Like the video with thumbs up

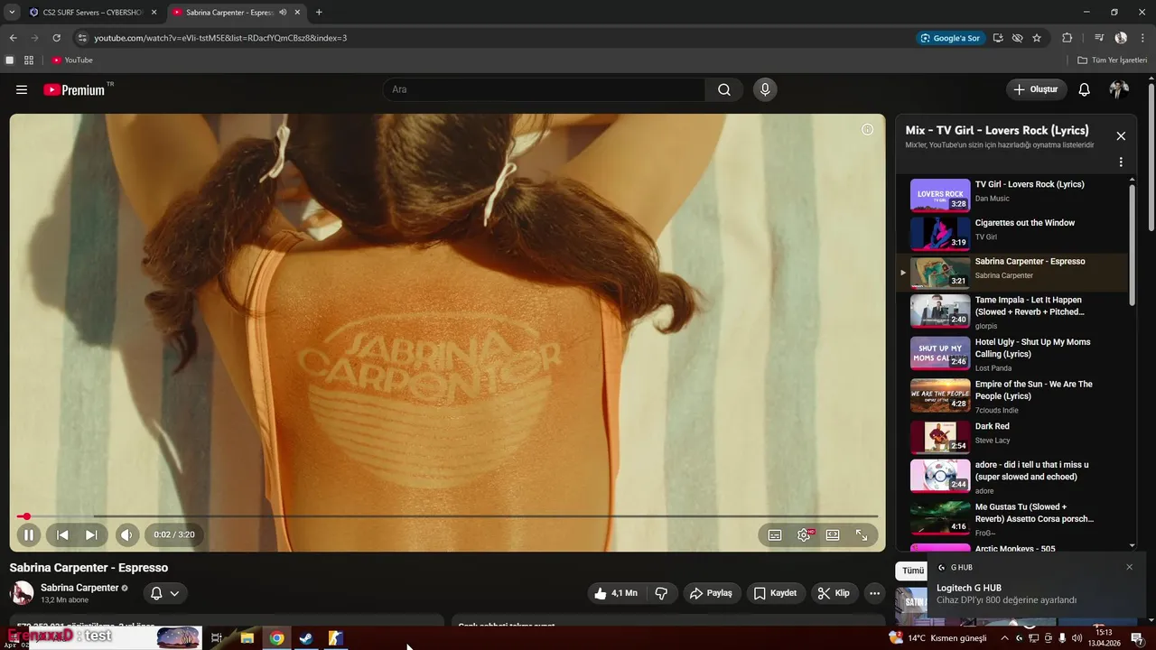(x=616, y=593)
